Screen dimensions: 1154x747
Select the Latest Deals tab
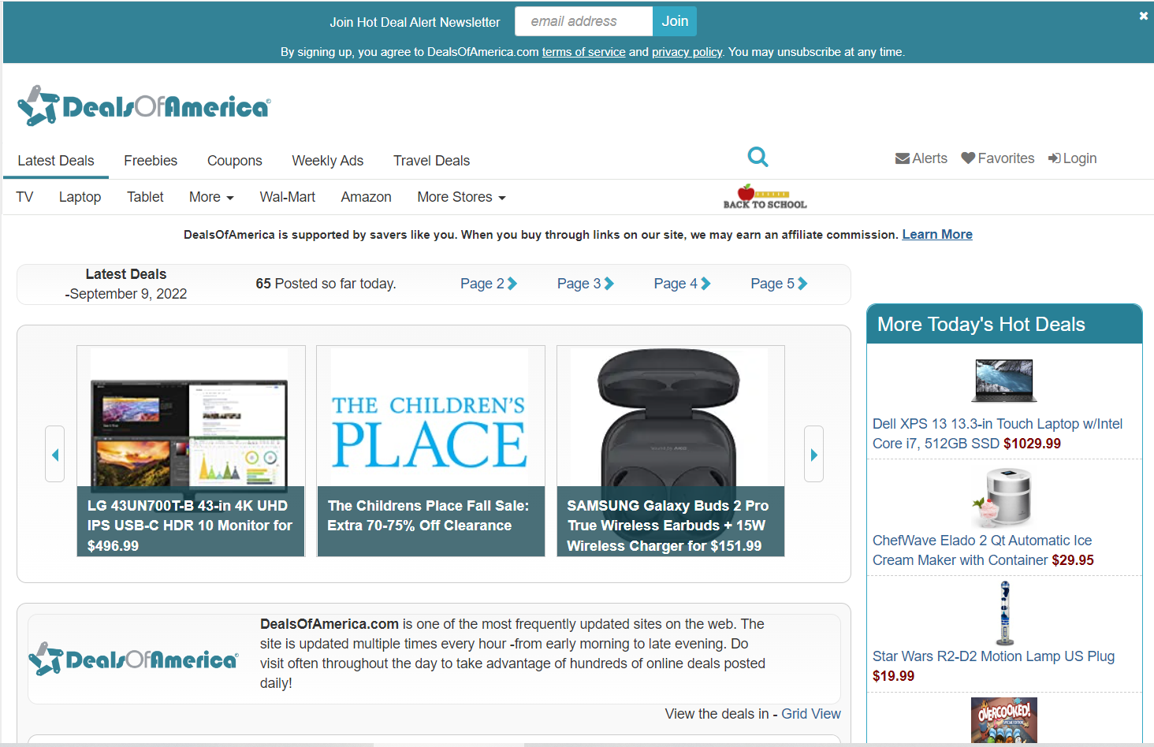[56, 161]
